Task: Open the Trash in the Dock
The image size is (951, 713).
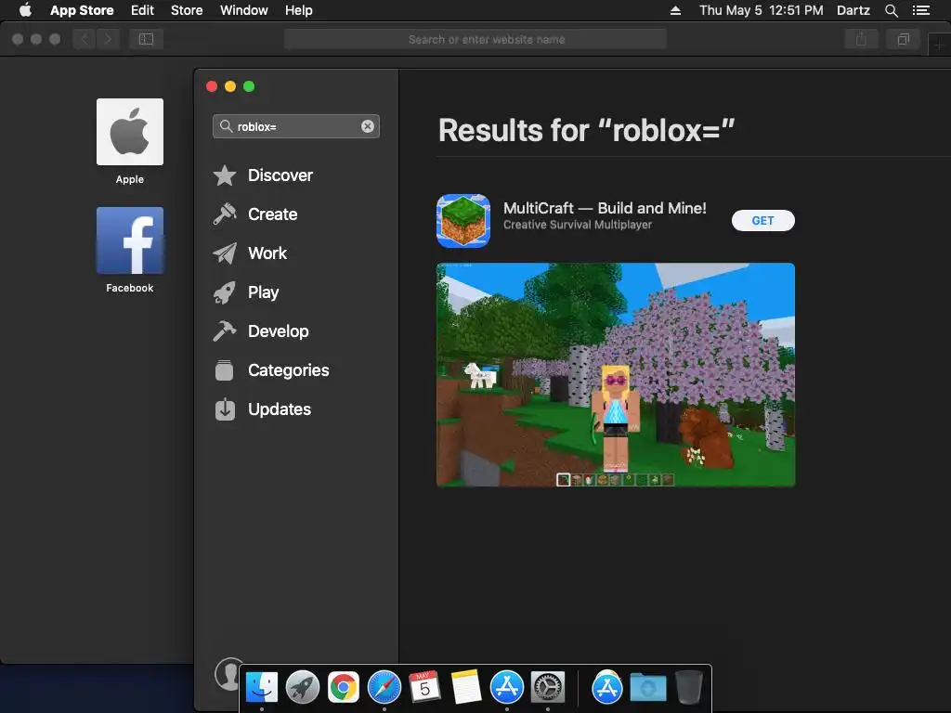Action: click(688, 687)
